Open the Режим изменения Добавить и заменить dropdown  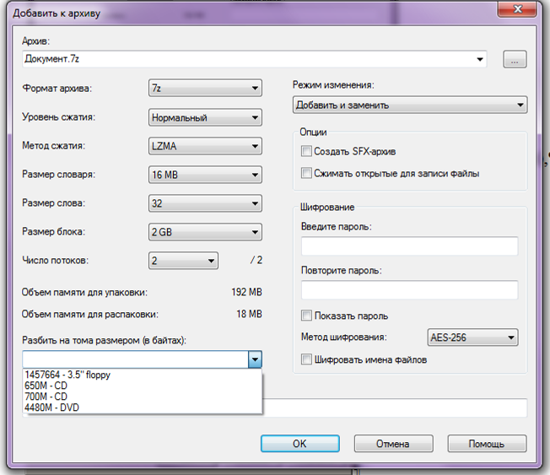click(x=410, y=105)
